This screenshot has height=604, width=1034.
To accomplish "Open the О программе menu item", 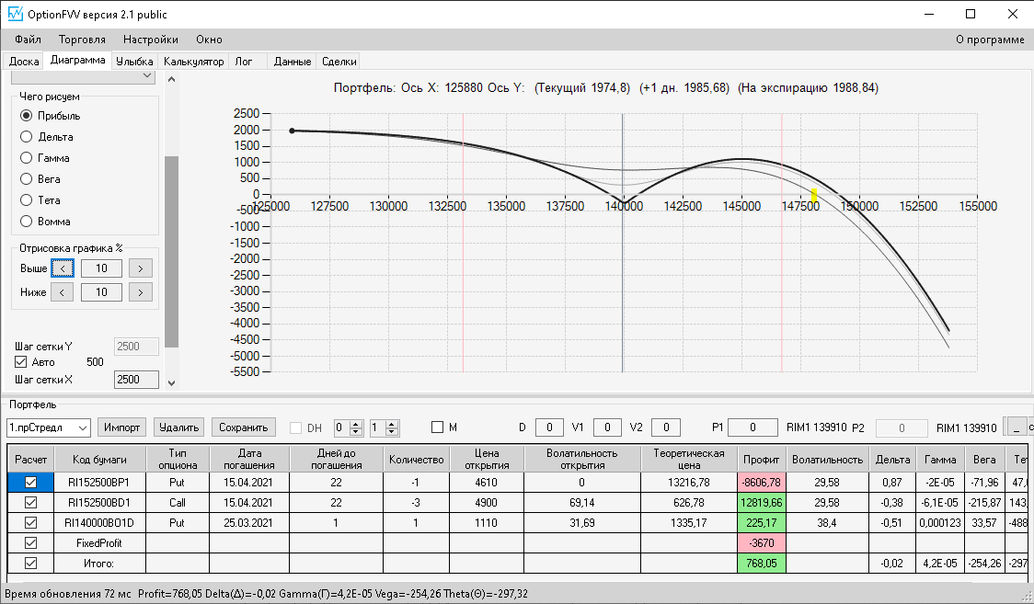I will point(990,40).
